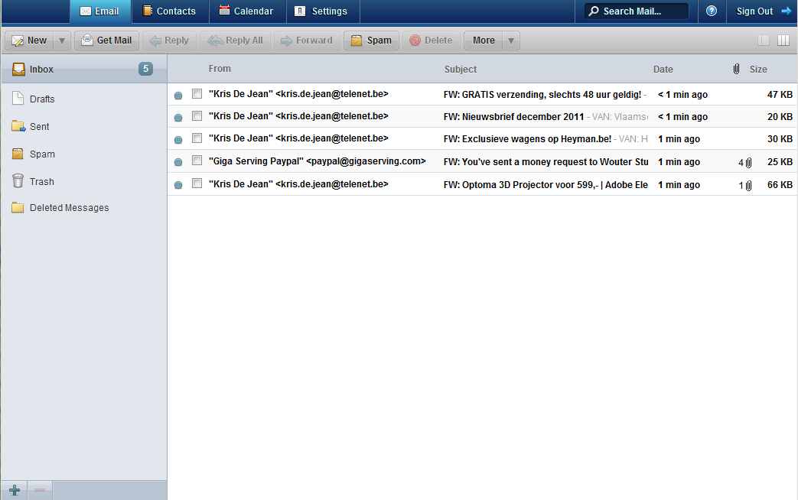Open the More actions dropdown arrow
This screenshot has width=798, height=500.
click(x=510, y=41)
